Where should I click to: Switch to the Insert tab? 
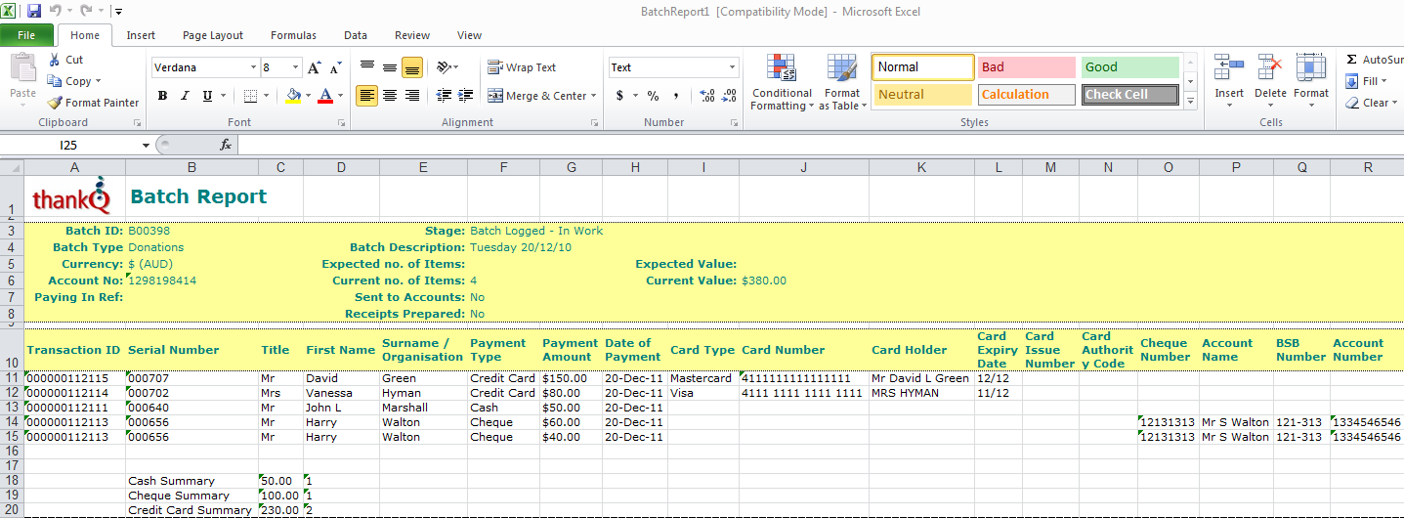click(141, 35)
